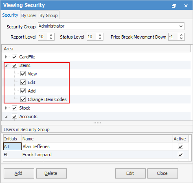The image size is (193, 183).
Task: Select the CardFile tree label
Action: point(27,57)
